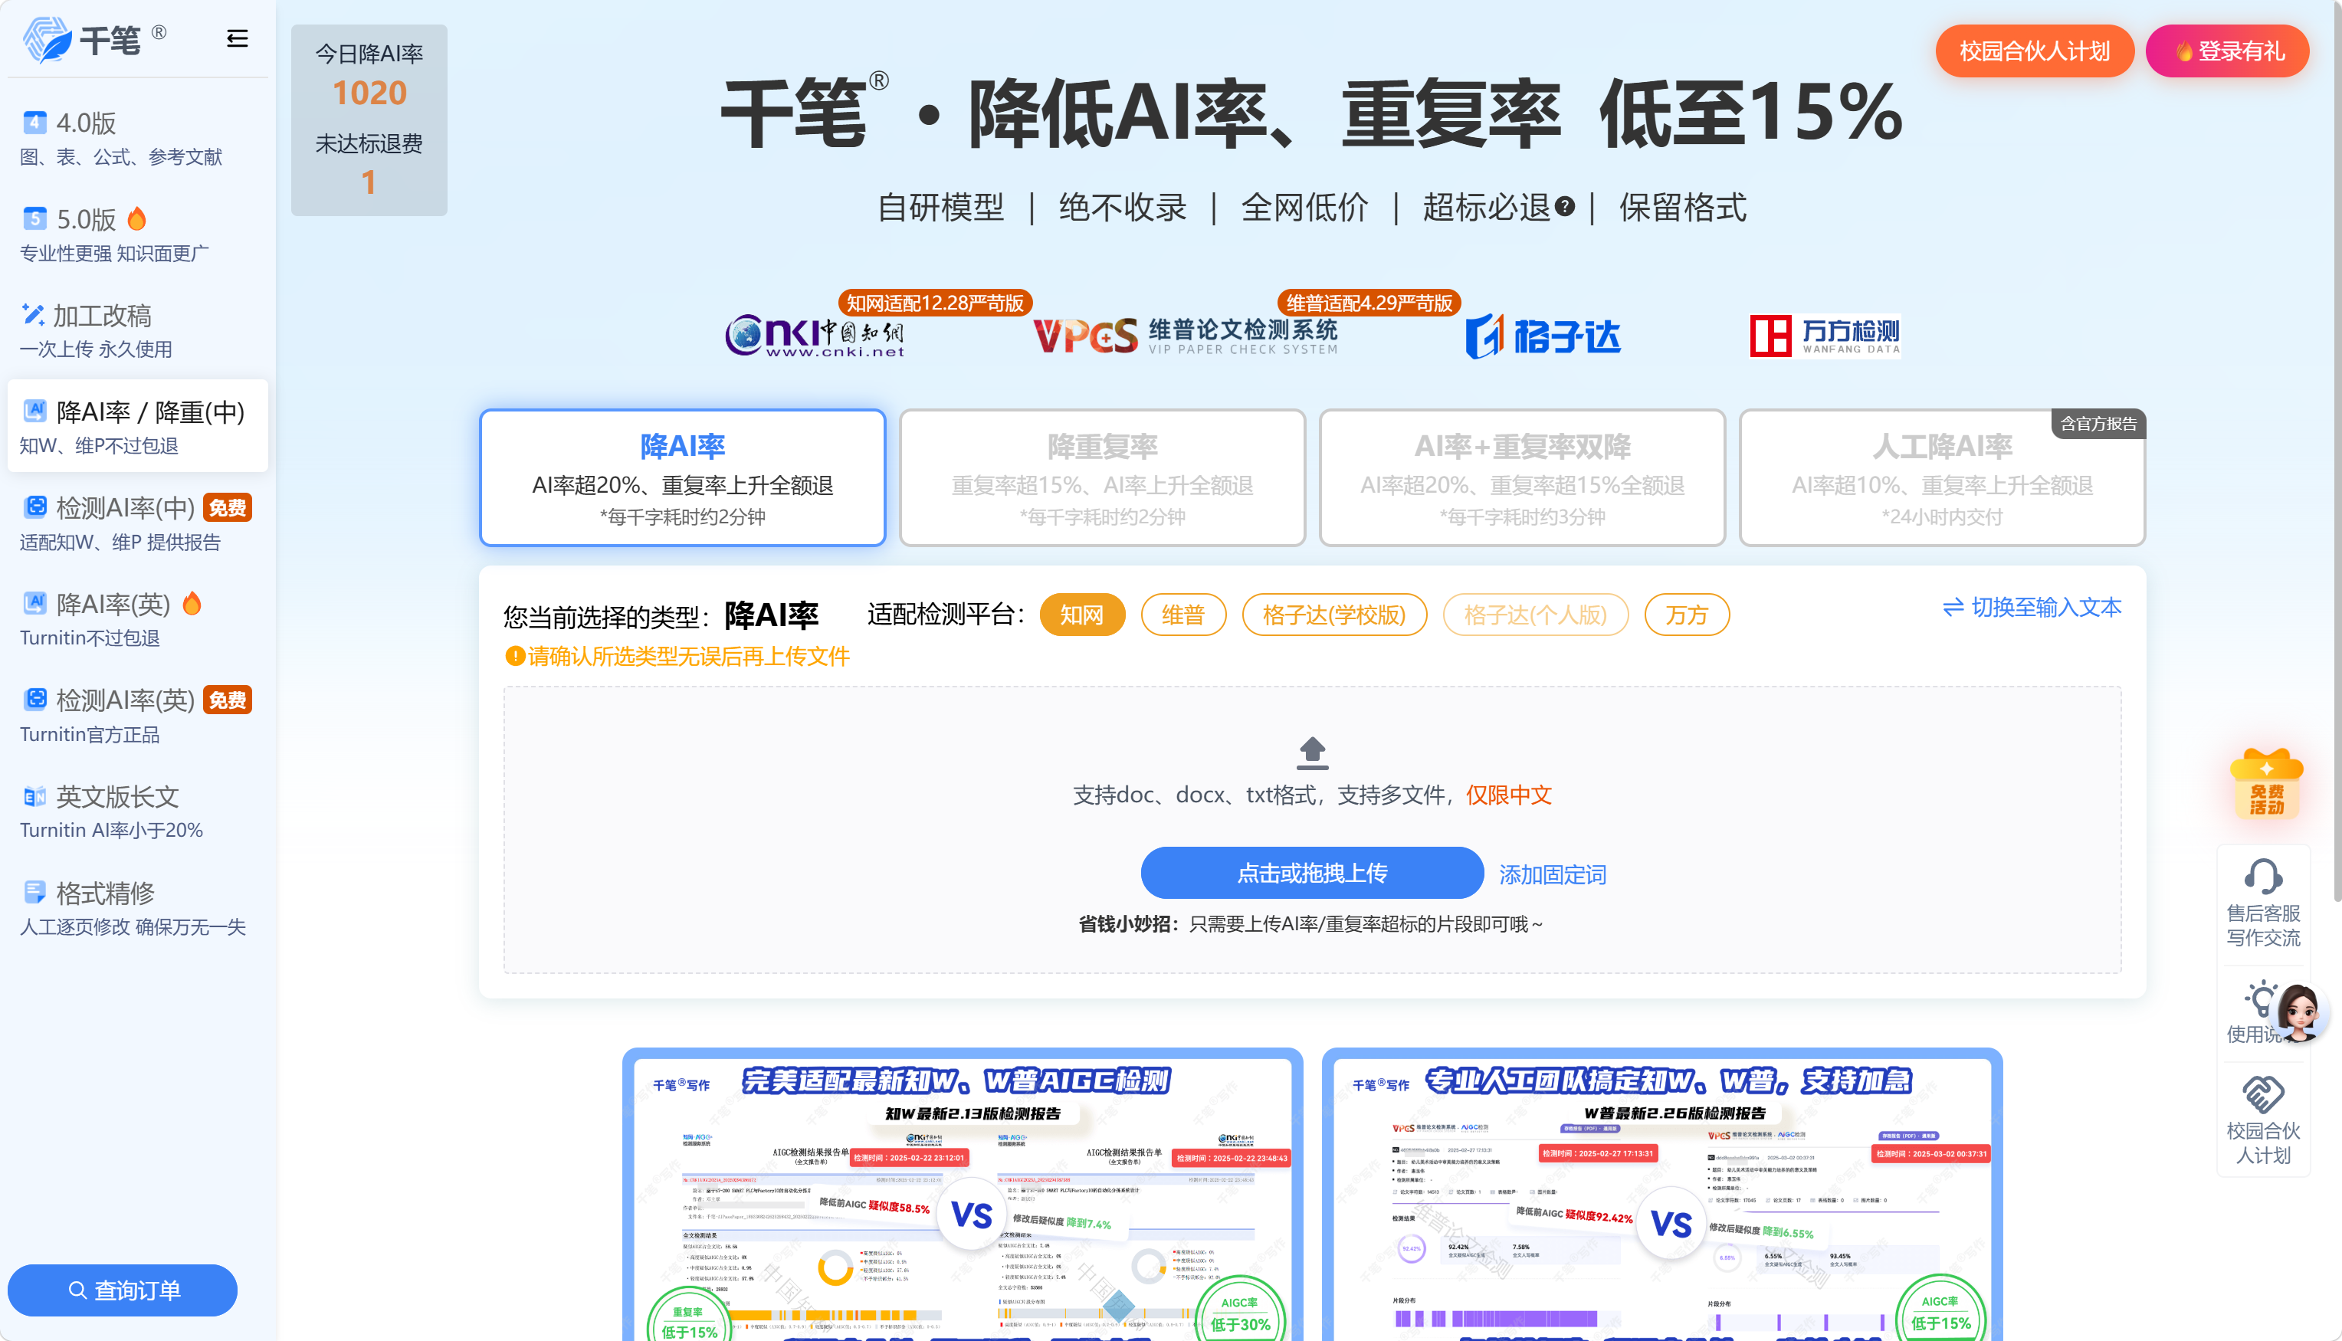Click the 万方检测 logo
This screenshot has height=1341, width=2342.
click(x=1825, y=336)
